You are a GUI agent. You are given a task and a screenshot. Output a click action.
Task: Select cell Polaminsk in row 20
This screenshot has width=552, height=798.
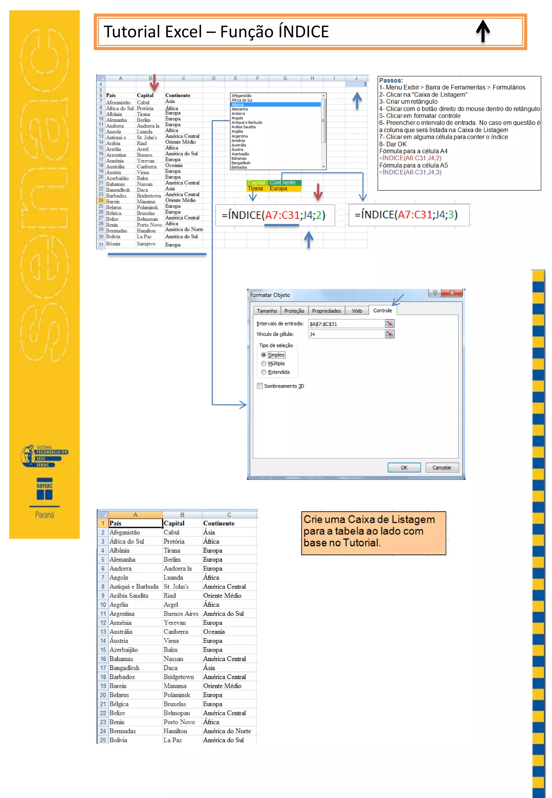[182, 695]
